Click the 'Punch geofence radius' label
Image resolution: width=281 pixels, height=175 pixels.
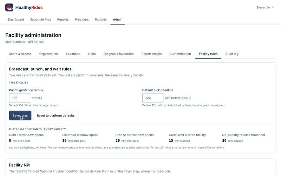26,90
